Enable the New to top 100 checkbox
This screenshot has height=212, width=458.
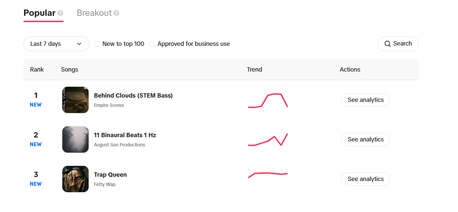[97, 44]
